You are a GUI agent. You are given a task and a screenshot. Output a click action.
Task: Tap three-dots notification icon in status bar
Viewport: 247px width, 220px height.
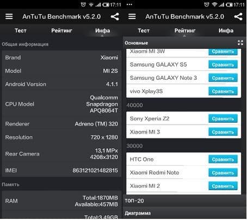tap(129, 4)
